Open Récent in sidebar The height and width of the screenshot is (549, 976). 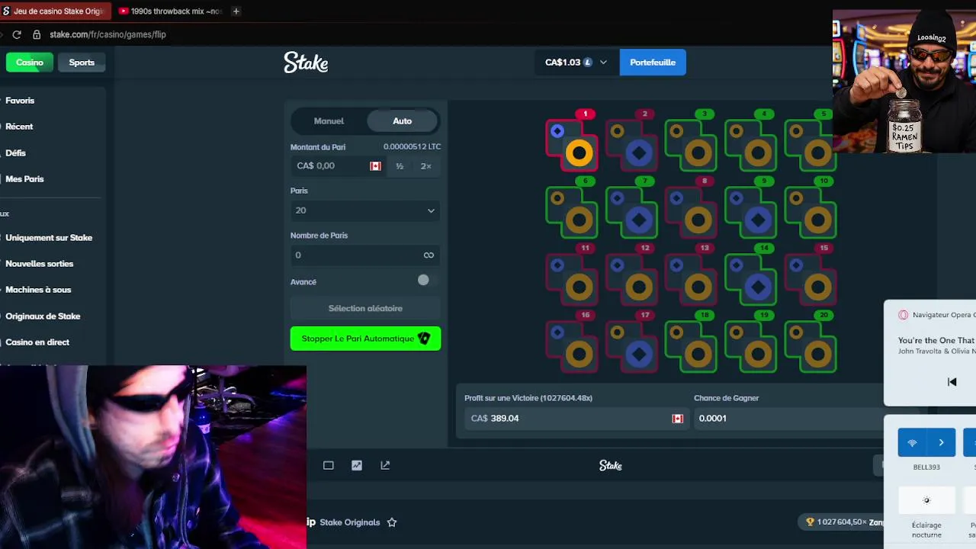click(x=19, y=127)
